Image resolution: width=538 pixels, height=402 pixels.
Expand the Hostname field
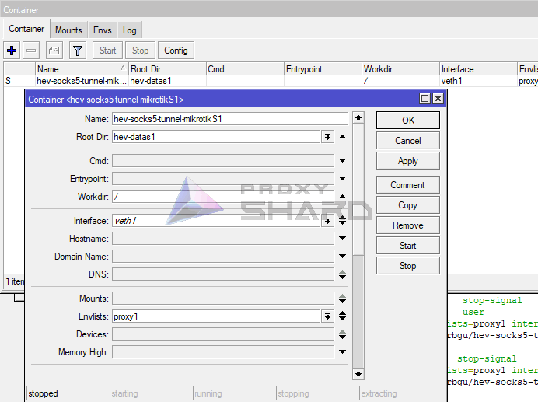tap(342, 239)
